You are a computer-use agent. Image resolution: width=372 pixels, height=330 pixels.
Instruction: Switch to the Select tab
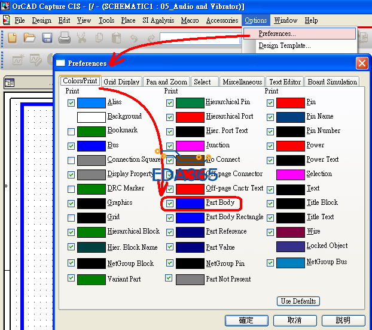point(205,81)
